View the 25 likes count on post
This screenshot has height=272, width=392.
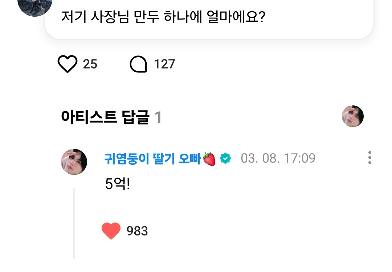point(90,64)
